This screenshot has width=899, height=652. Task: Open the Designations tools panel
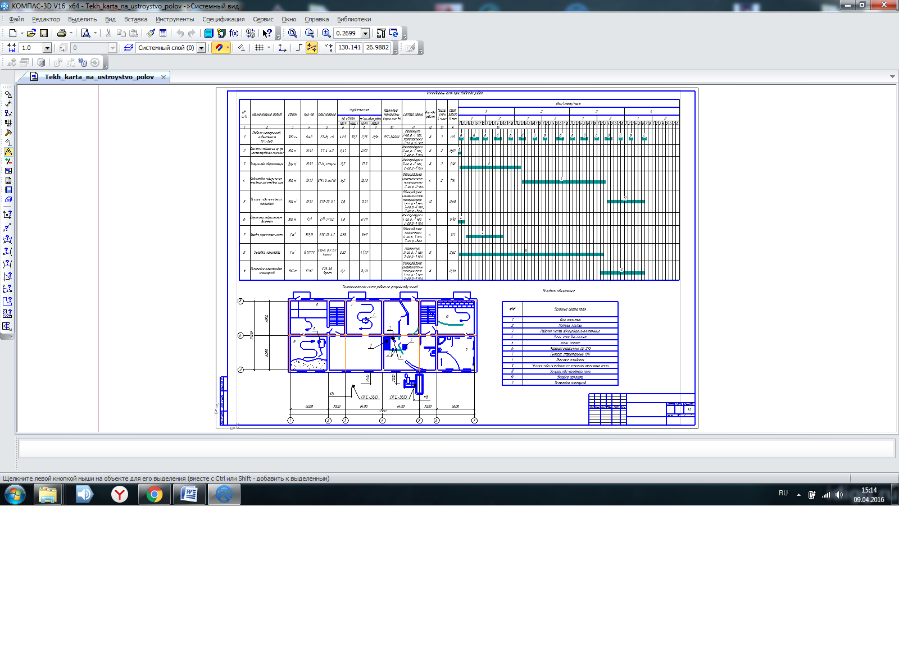coord(8,113)
